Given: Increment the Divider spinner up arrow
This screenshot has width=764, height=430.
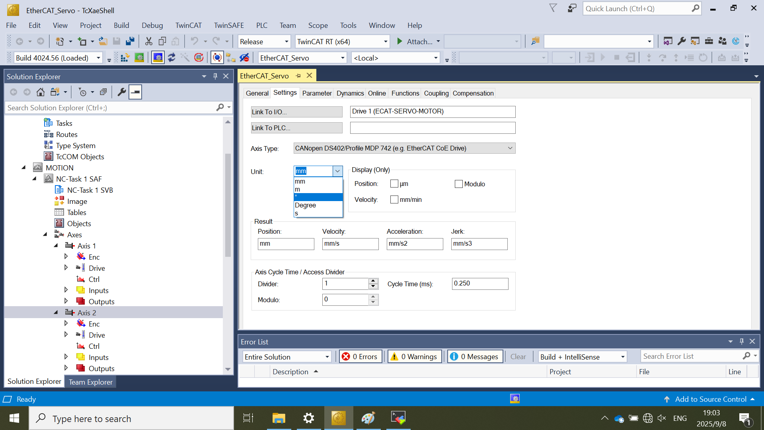Looking at the screenshot, I should [373, 281].
